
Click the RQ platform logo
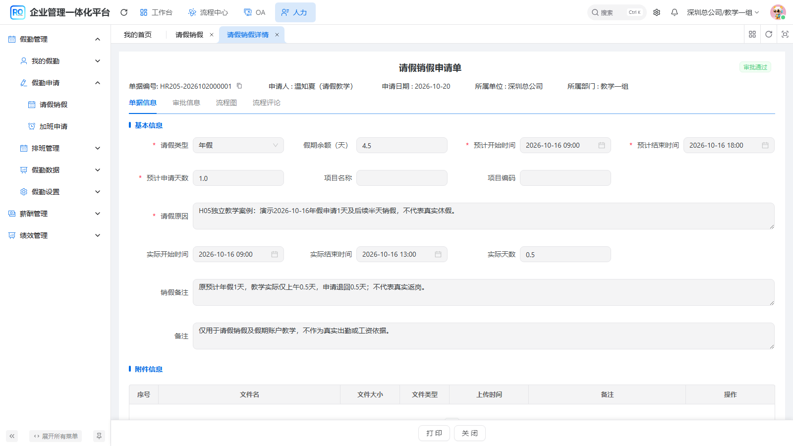click(17, 12)
